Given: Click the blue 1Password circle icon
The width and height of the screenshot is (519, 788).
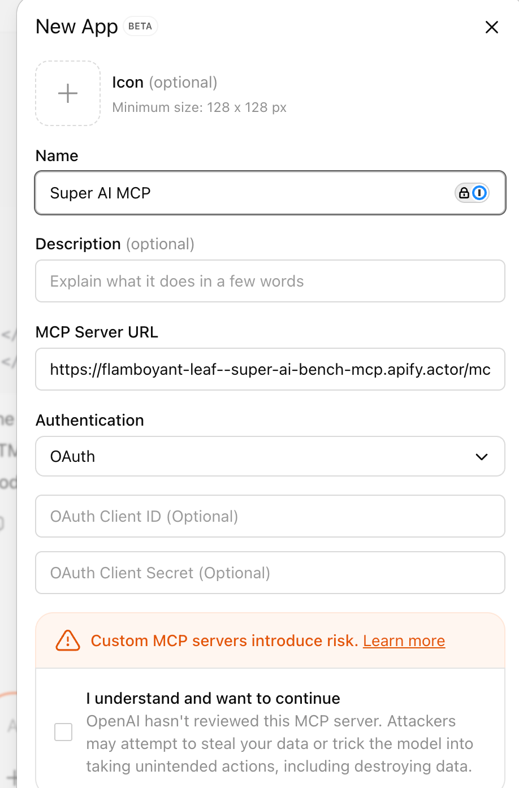Looking at the screenshot, I should click(x=479, y=193).
